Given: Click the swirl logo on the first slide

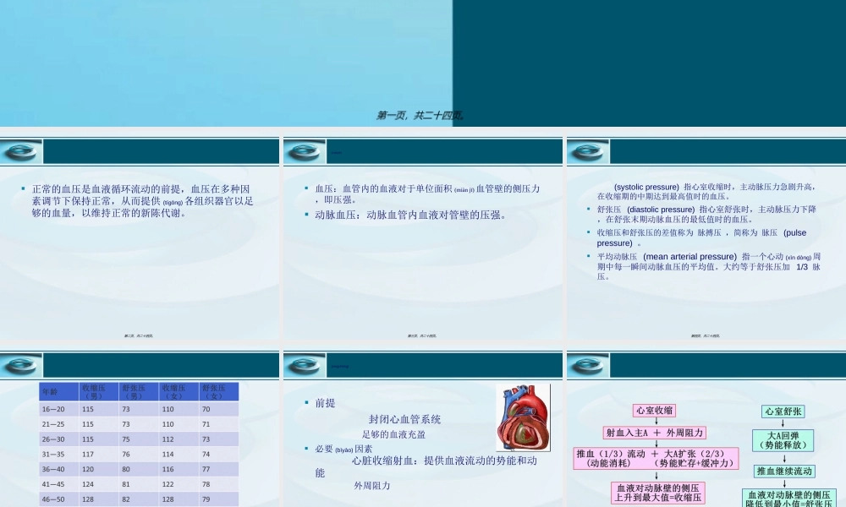Looking at the screenshot, I should click(x=21, y=150).
